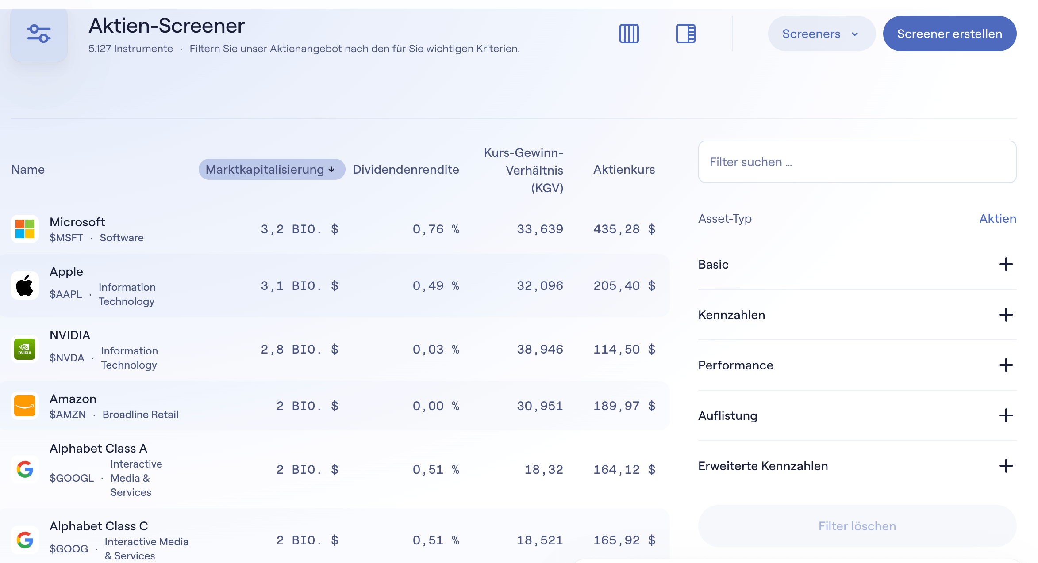This screenshot has width=1038, height=563.
Task: Click the $MSFT ticker symbol
Action: pyautogui.click(x=66, y=238)
